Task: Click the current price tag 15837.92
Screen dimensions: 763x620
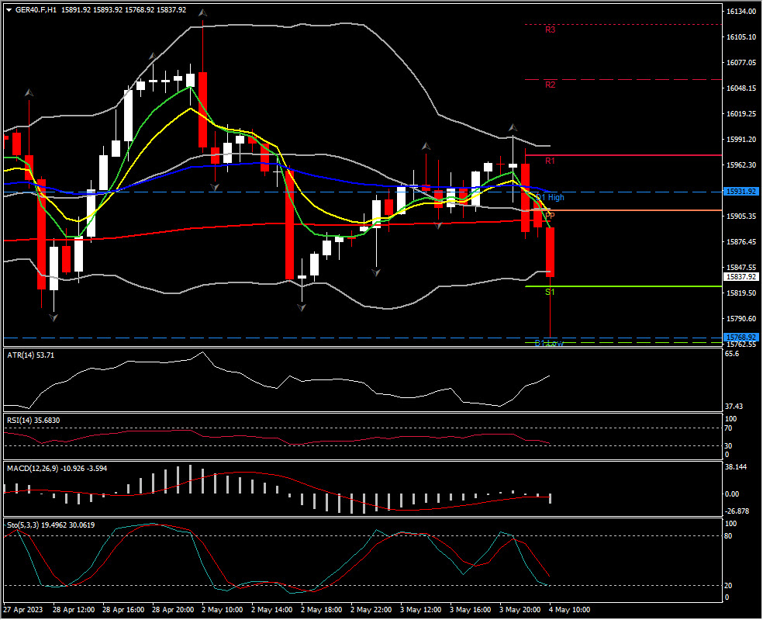Action: point(741,276)
